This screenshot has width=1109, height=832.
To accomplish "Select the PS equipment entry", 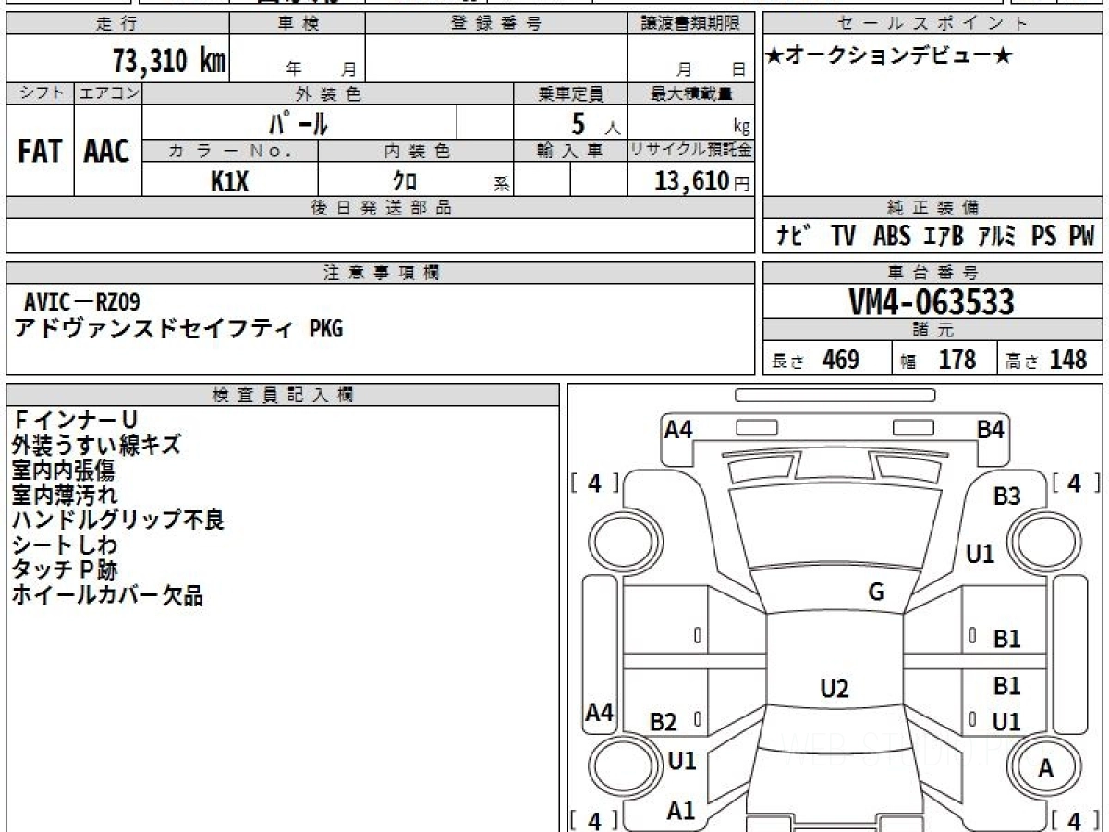I will (x=1043, y=236).
